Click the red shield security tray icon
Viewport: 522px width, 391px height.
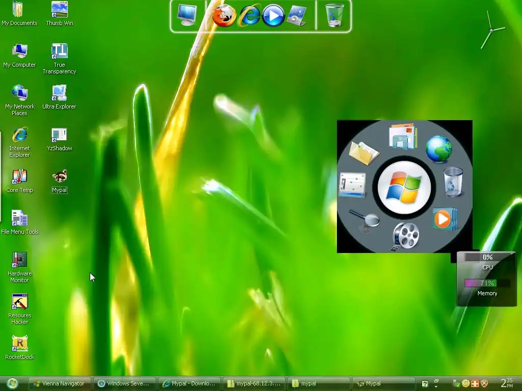coord(484,383)
